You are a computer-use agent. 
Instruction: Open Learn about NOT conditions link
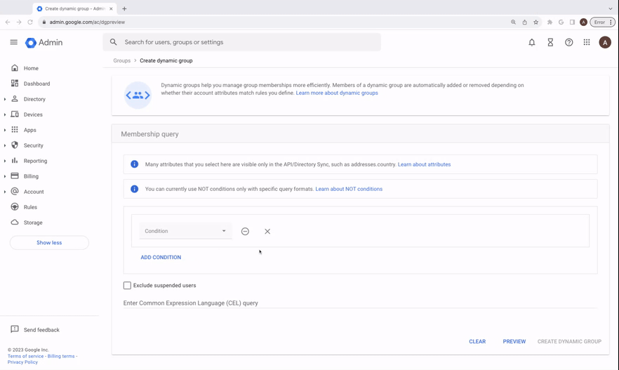(x=349, y=189)
